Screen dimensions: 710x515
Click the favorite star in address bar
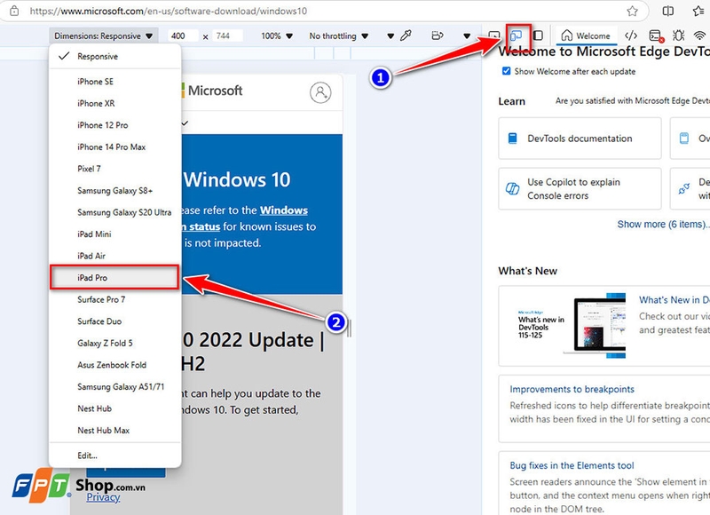633,11
